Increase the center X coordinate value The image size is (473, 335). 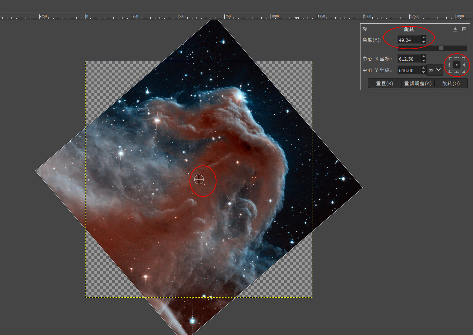(x=424, y=56)
